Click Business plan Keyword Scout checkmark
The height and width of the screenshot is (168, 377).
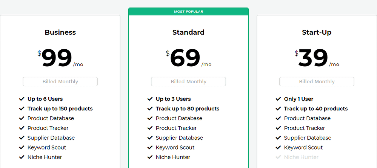coord(22,148)
